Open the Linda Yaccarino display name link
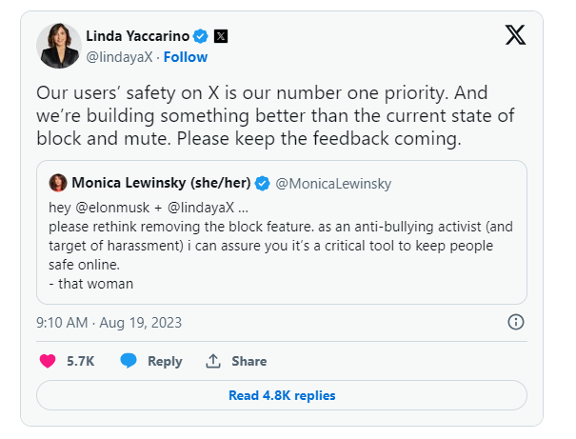Screen dimensions: 576x439 click(138, 37)
